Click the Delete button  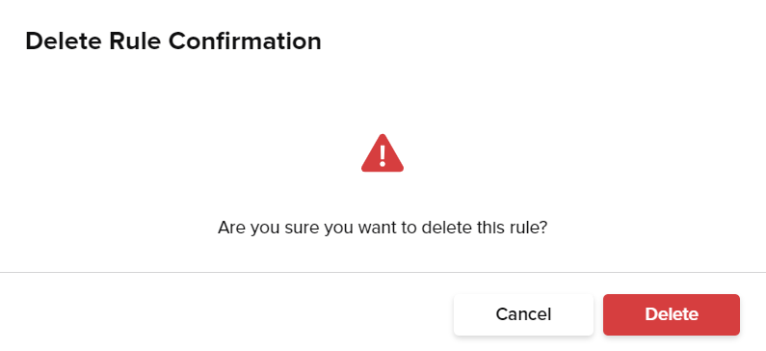click(x=672, y=314)
